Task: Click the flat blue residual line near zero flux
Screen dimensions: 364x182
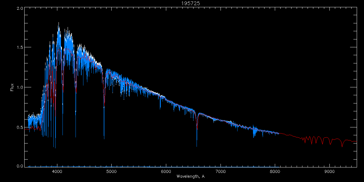Action: (x=152, y=167)
